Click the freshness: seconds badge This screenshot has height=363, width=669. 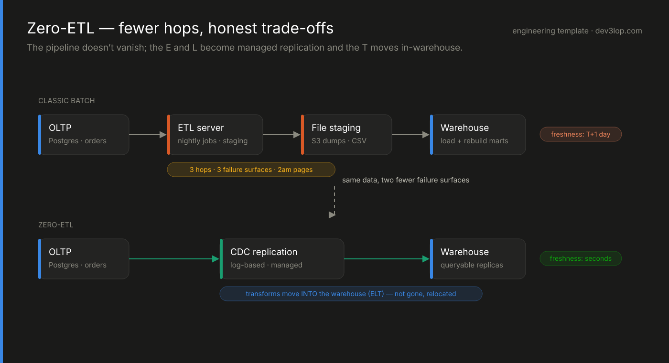tap(581, 258)
